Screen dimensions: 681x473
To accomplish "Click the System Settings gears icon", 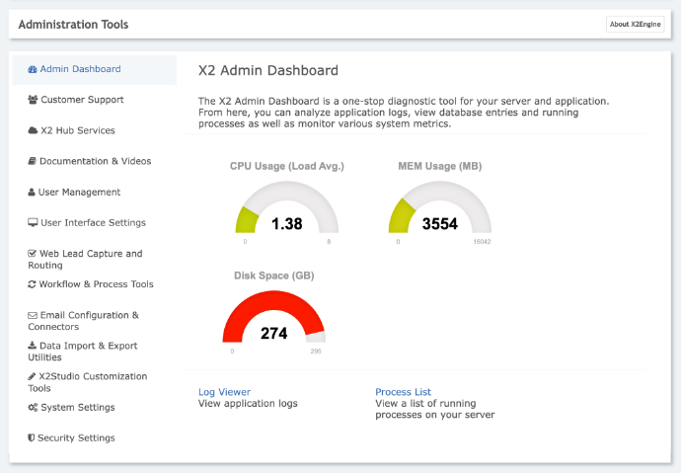I will tap(33, 408).
